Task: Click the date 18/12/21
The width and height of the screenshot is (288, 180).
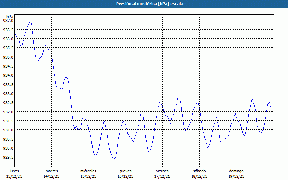Action: (x=199, y=176)
